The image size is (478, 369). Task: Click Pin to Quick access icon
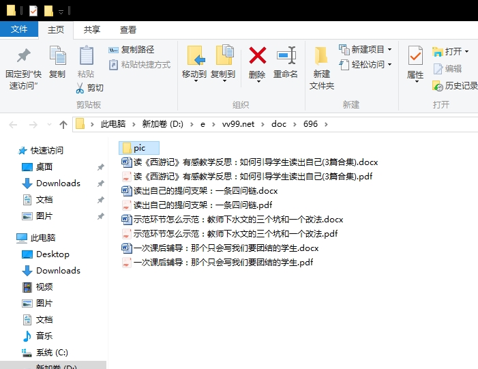tap(23, 56)
